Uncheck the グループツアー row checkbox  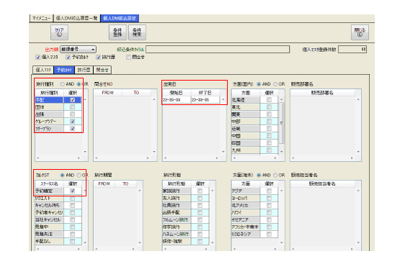pos(73,122)
